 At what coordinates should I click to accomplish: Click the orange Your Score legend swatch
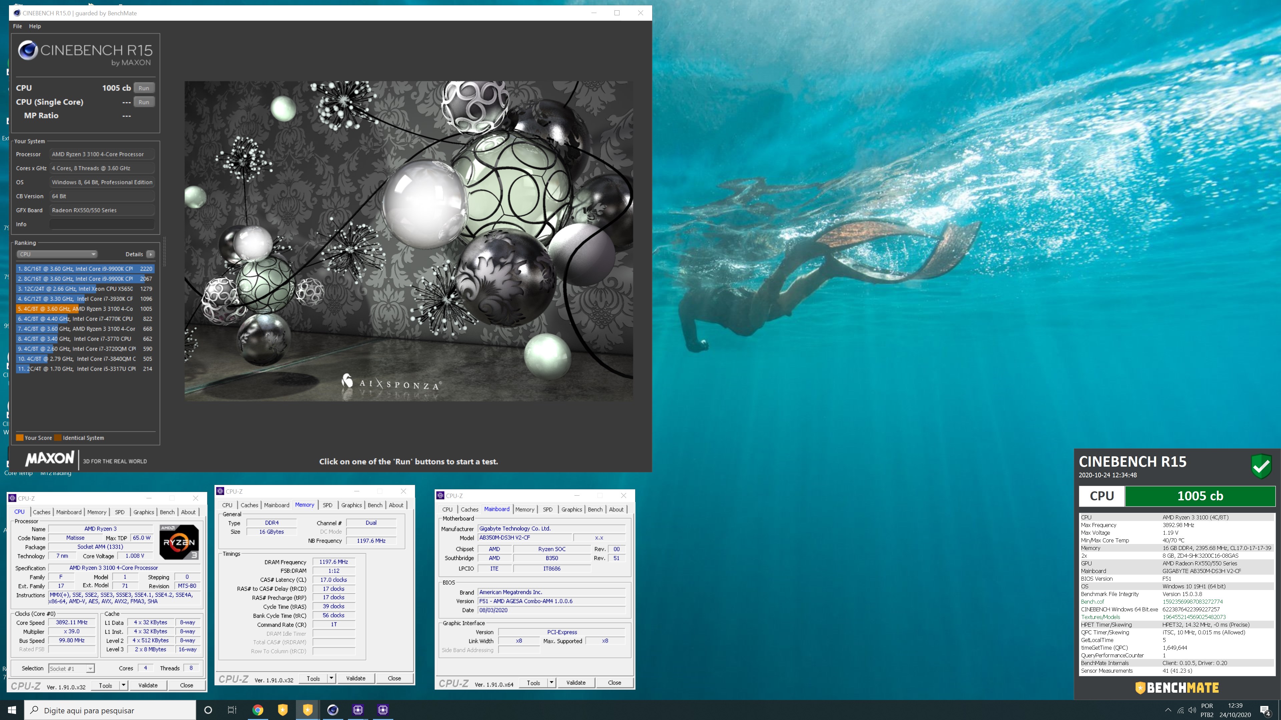20,438
